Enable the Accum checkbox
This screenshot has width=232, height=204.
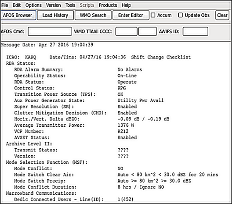pos(153,15)
